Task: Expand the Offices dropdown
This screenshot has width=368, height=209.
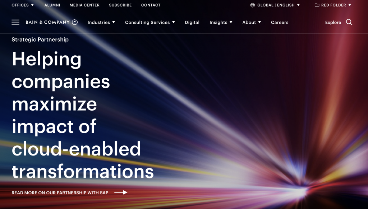Action: point(23,5)
